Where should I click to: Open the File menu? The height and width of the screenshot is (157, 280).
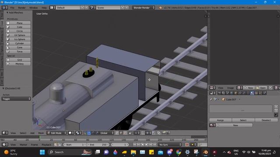pos(12,8)
